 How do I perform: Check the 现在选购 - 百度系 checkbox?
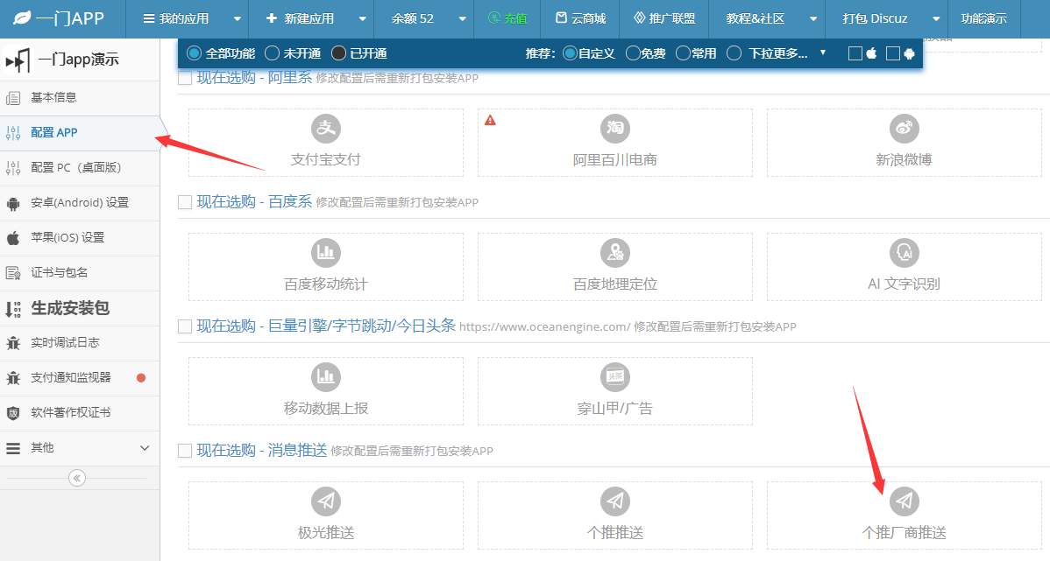point(185,202)
